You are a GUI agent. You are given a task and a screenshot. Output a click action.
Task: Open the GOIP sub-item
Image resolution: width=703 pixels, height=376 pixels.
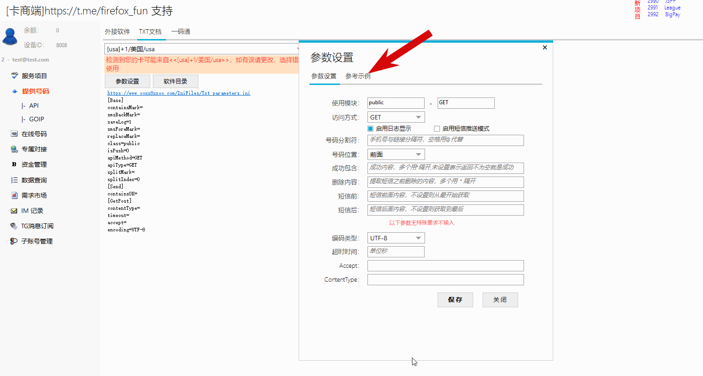[x=36, y=119]
